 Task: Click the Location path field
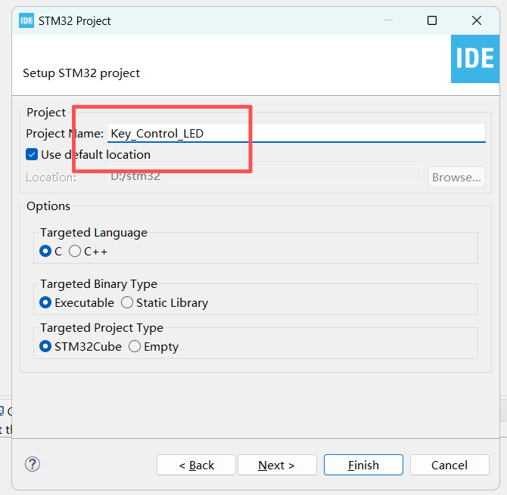click(265, 176)
